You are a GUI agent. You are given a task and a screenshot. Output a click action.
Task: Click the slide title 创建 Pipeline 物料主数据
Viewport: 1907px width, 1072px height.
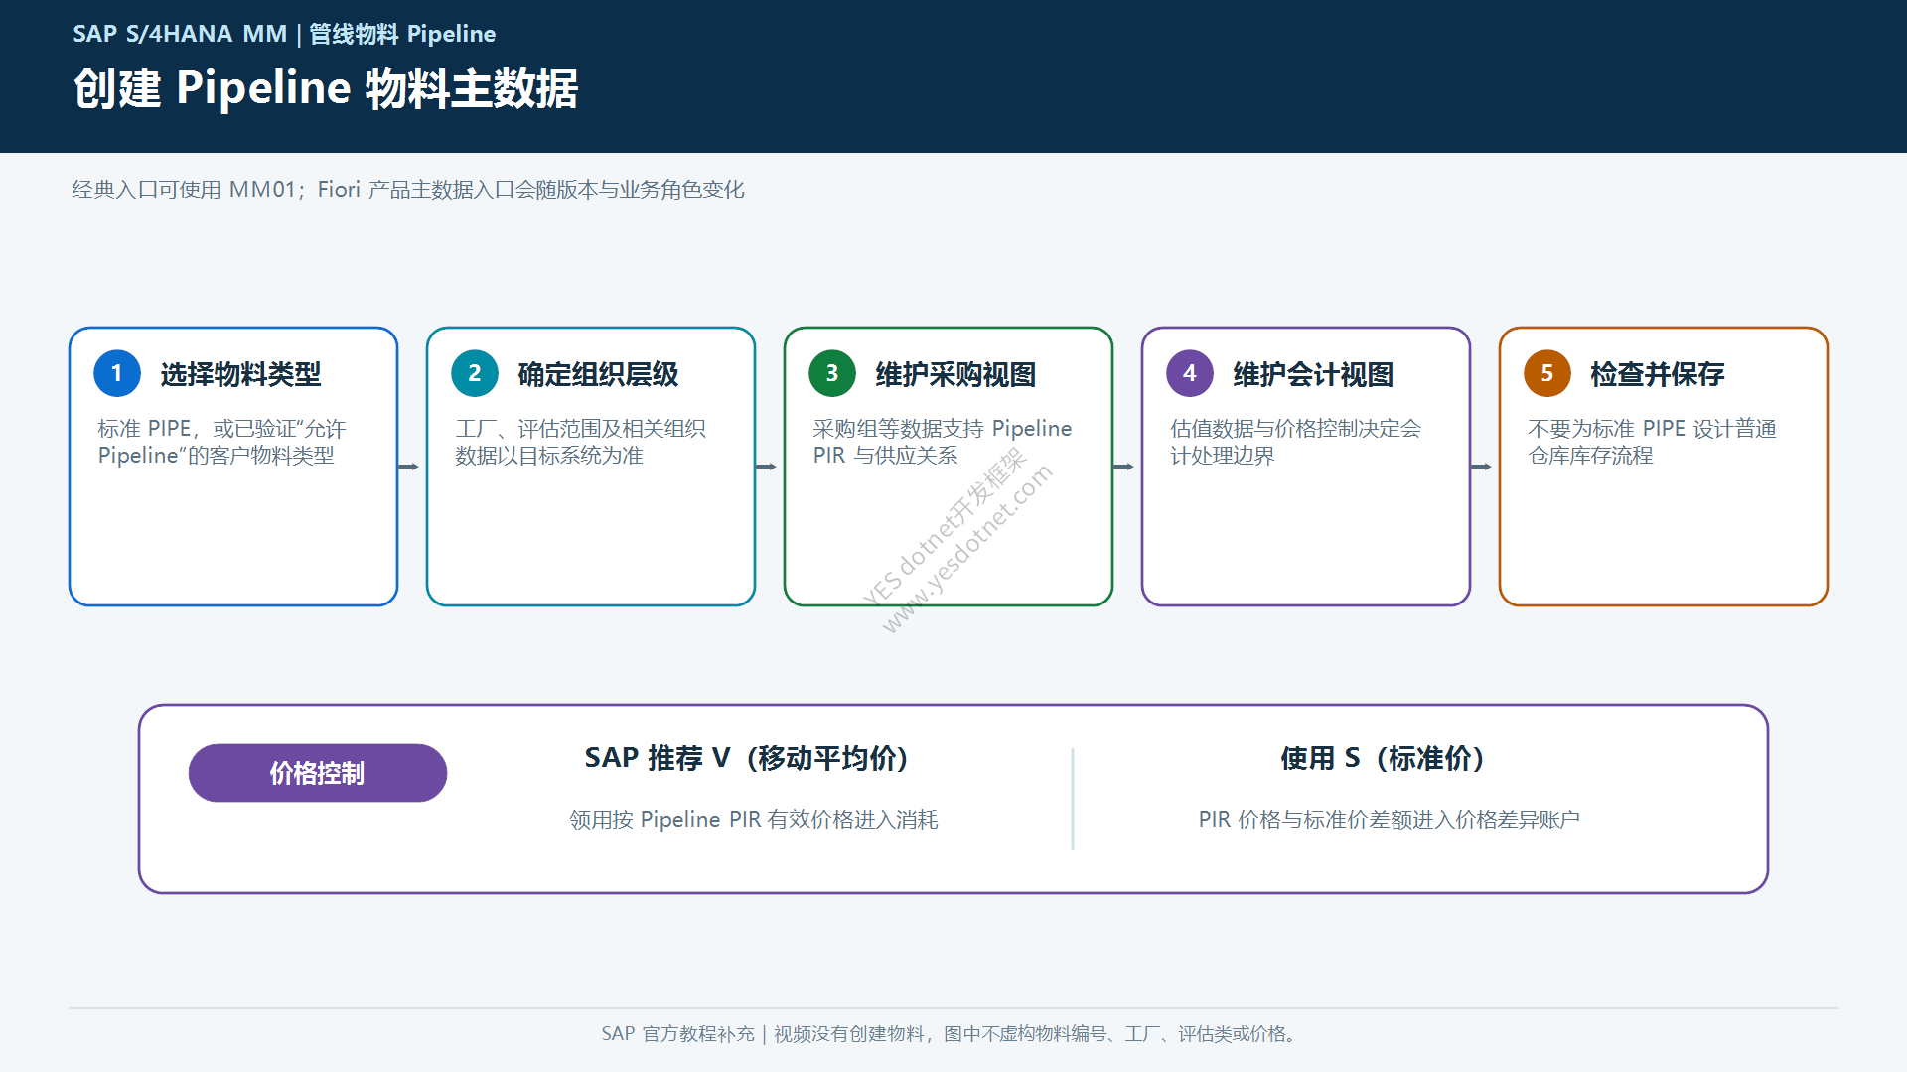tap(326, 88)
